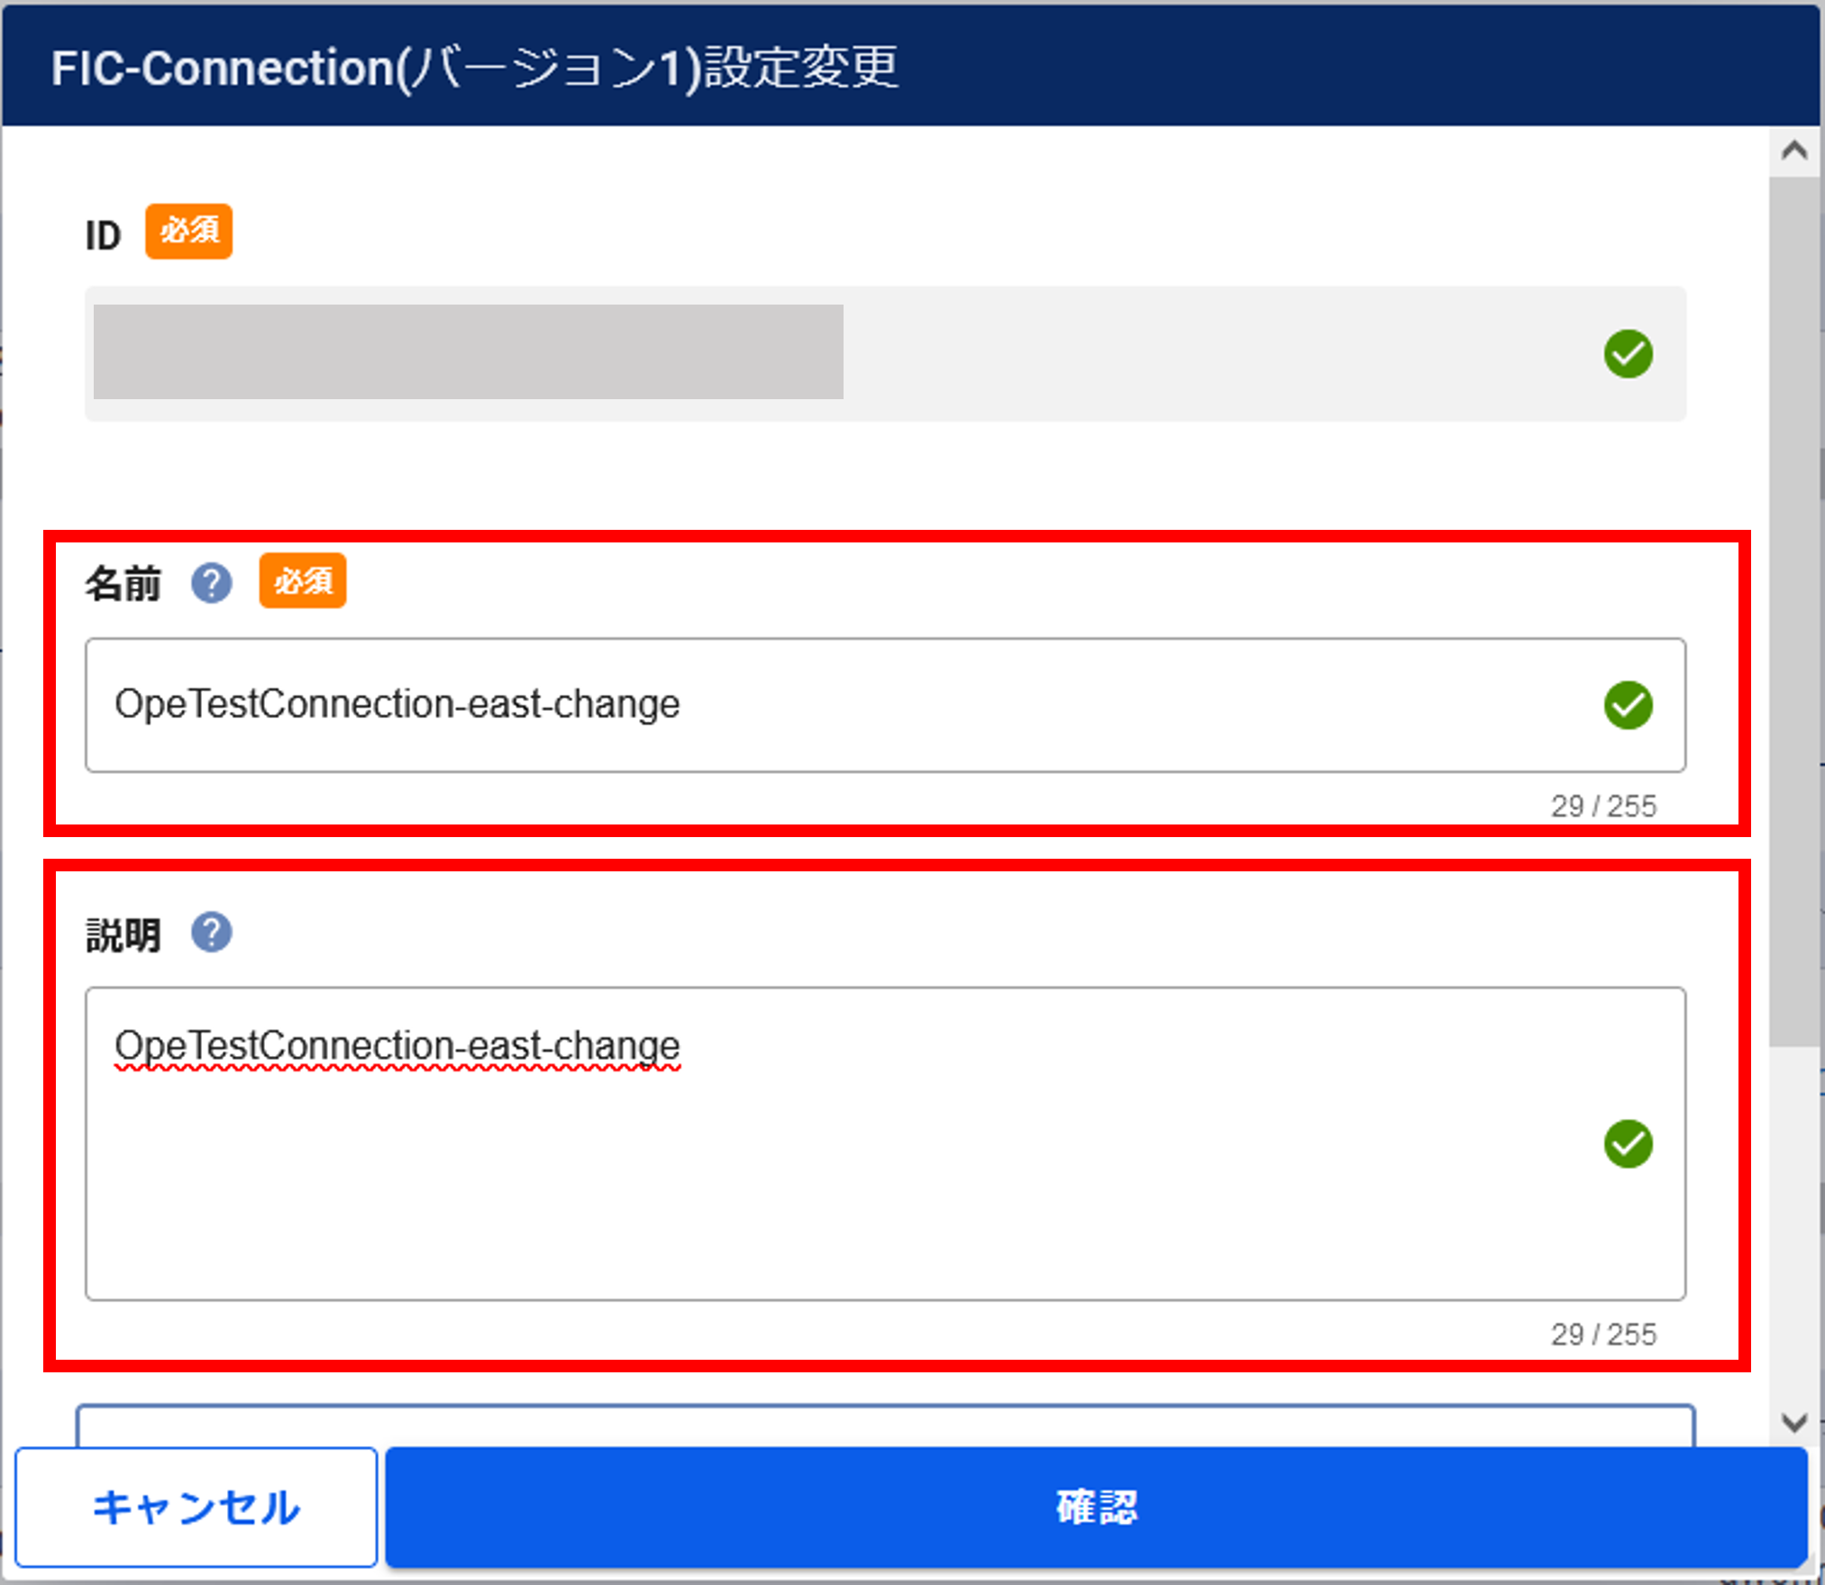
Task: Click the 29 / 255 counter under 説明
Action: point(1602,1334)
